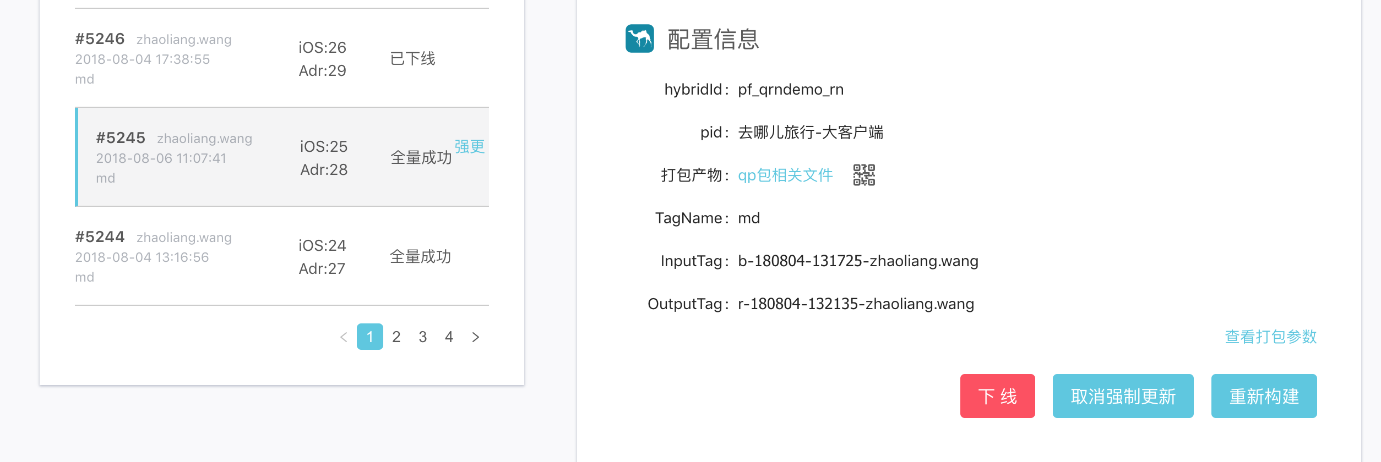
Task: Click the Adr:27 version text
Action: tap(322, 268)
